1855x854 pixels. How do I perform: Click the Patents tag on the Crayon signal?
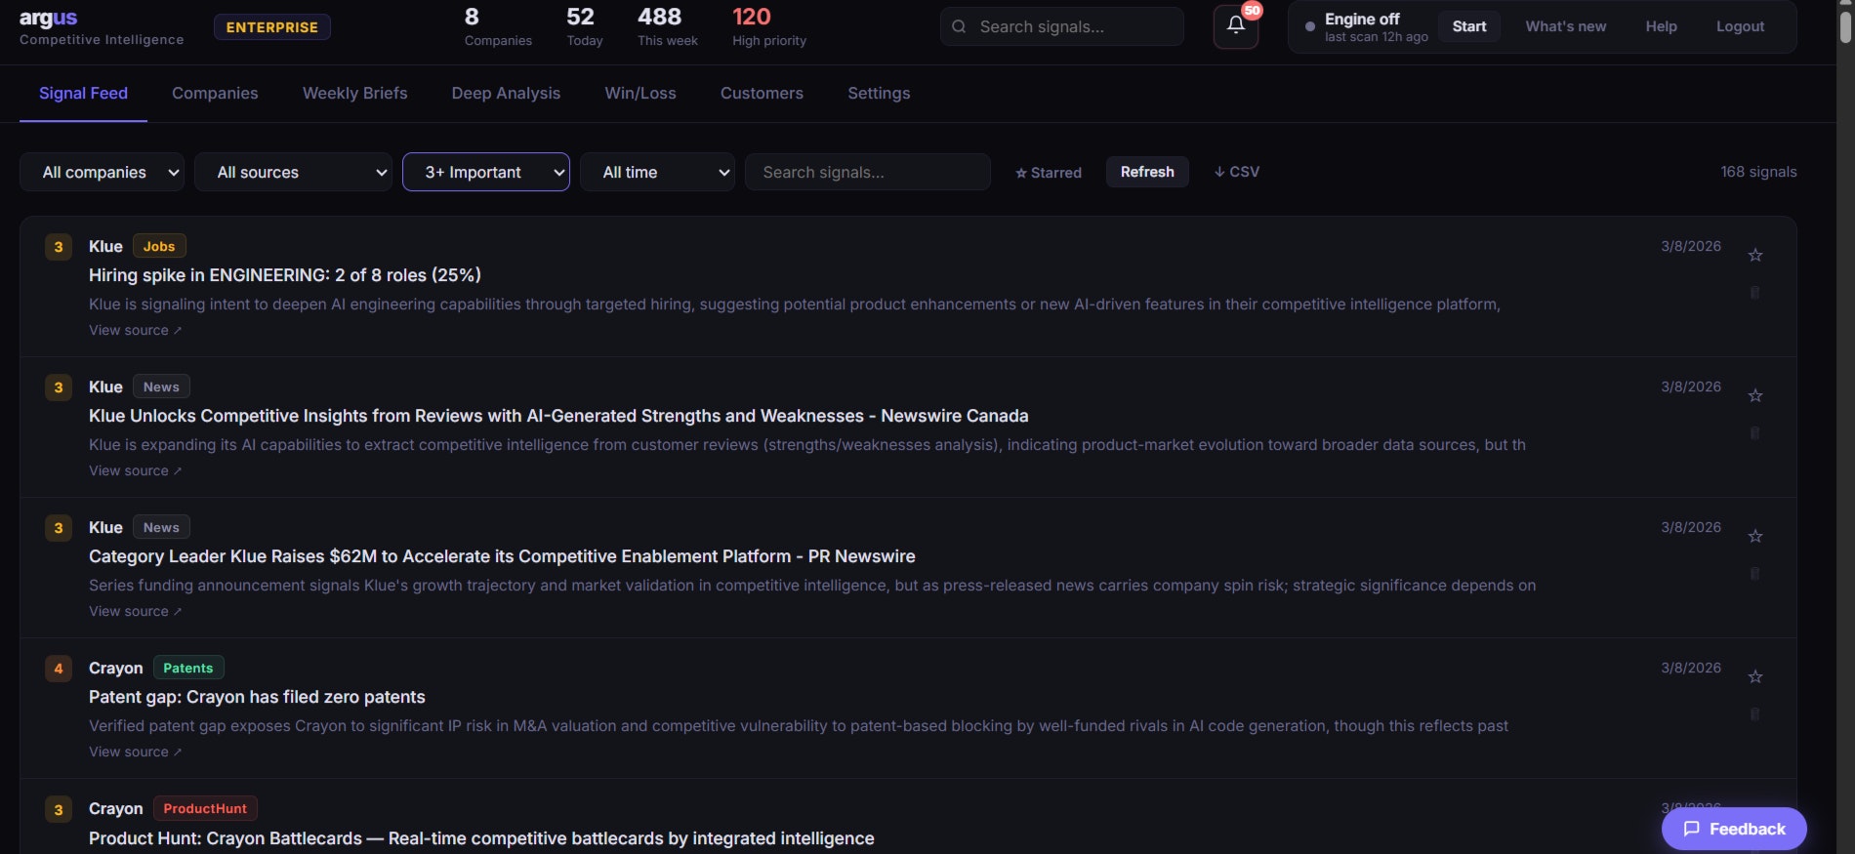click(188, 668)
